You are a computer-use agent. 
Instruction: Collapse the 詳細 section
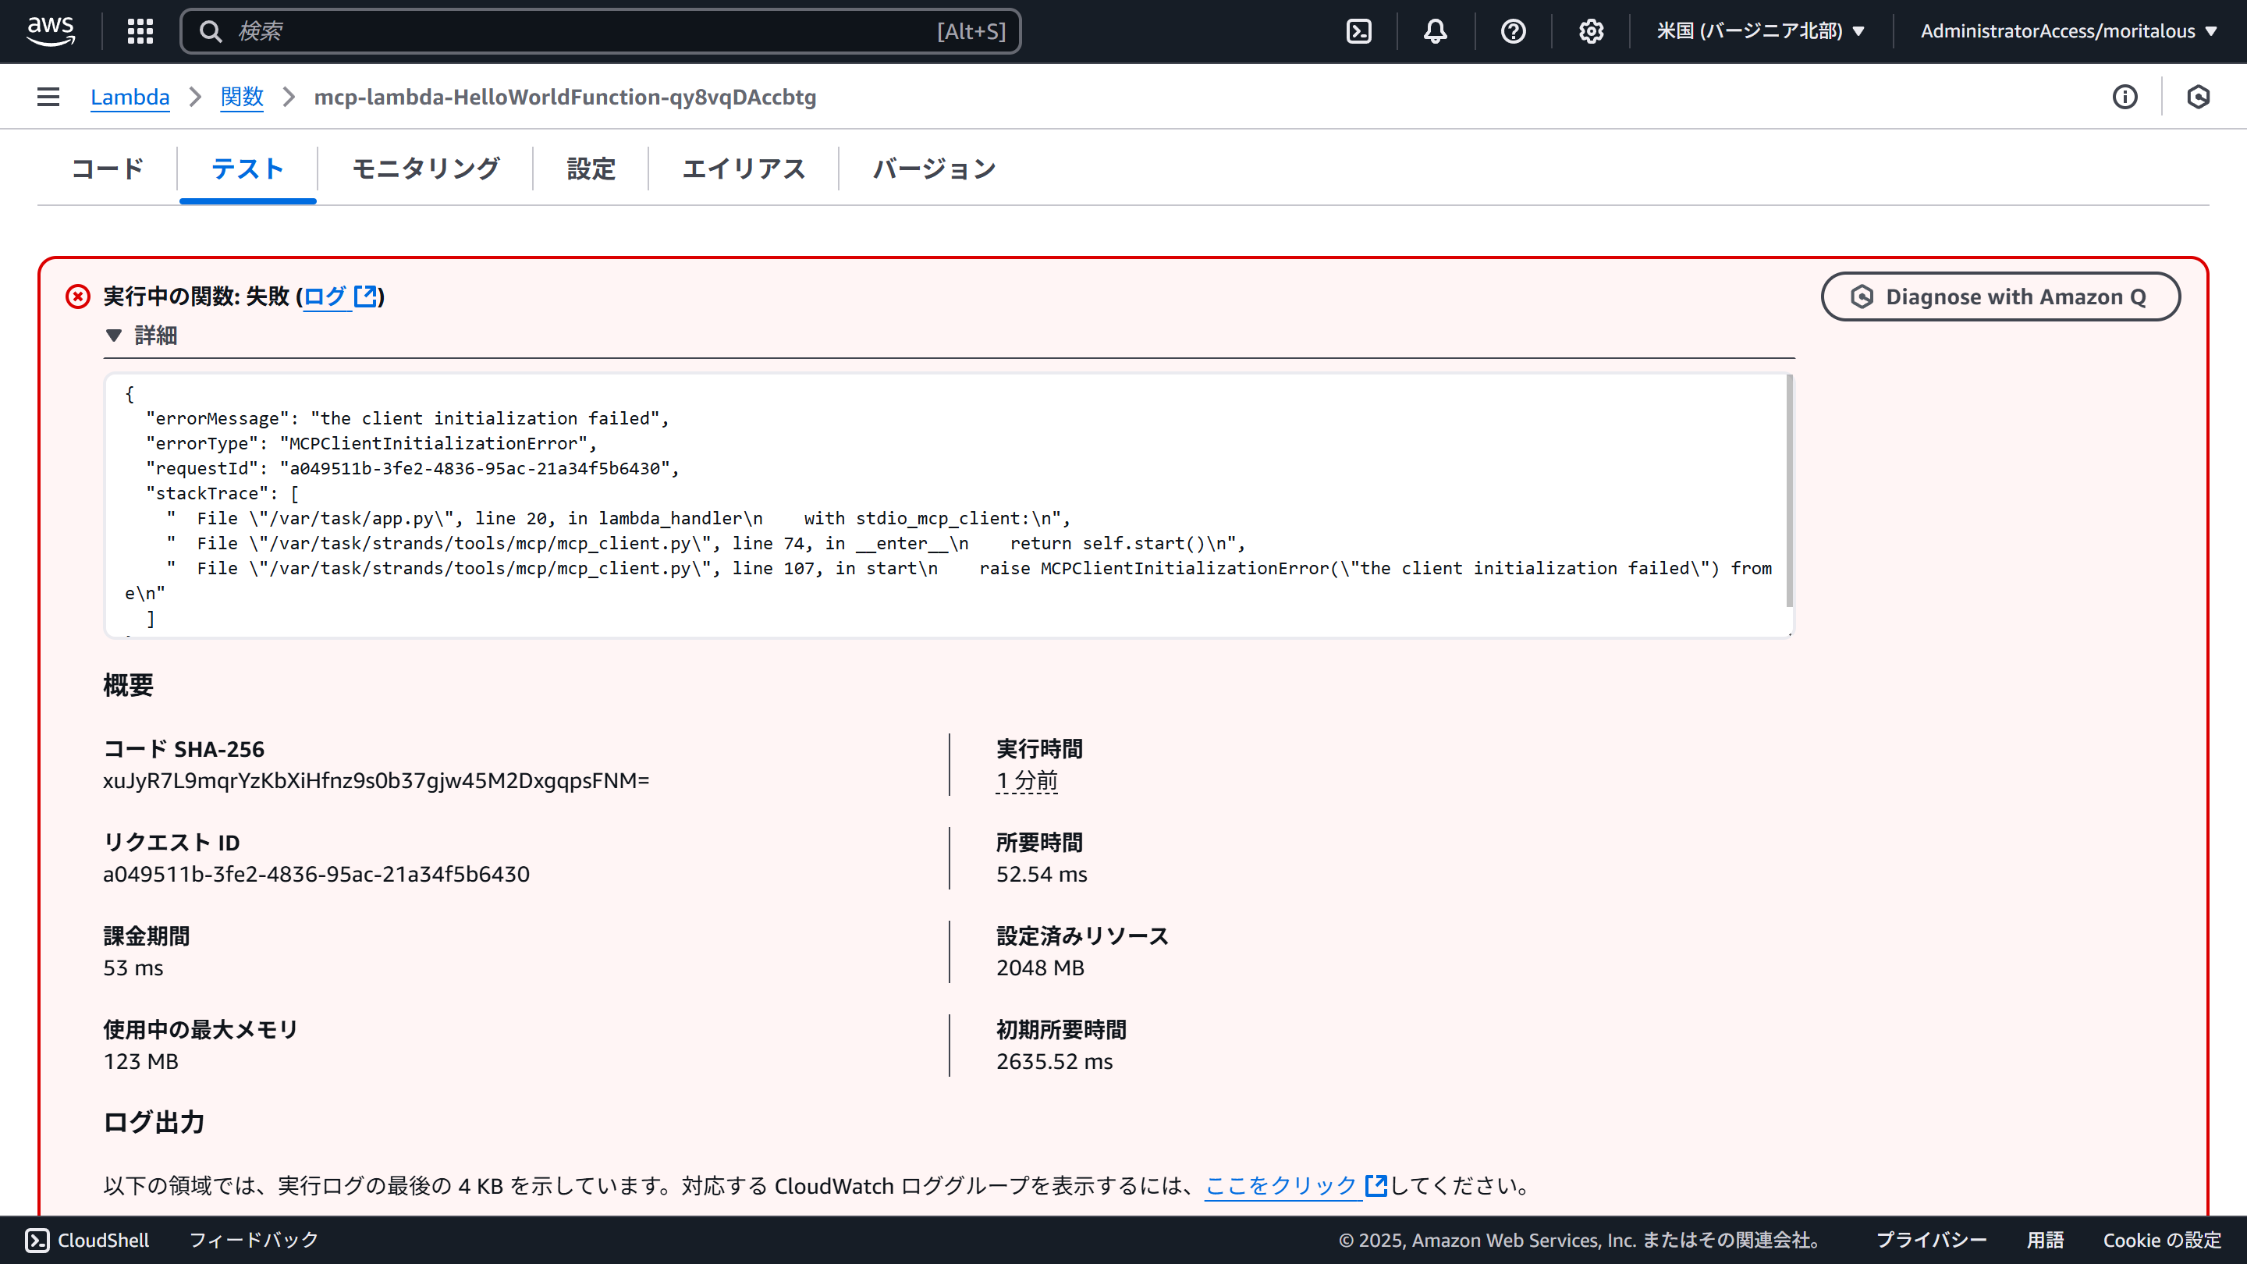[141, 335]
